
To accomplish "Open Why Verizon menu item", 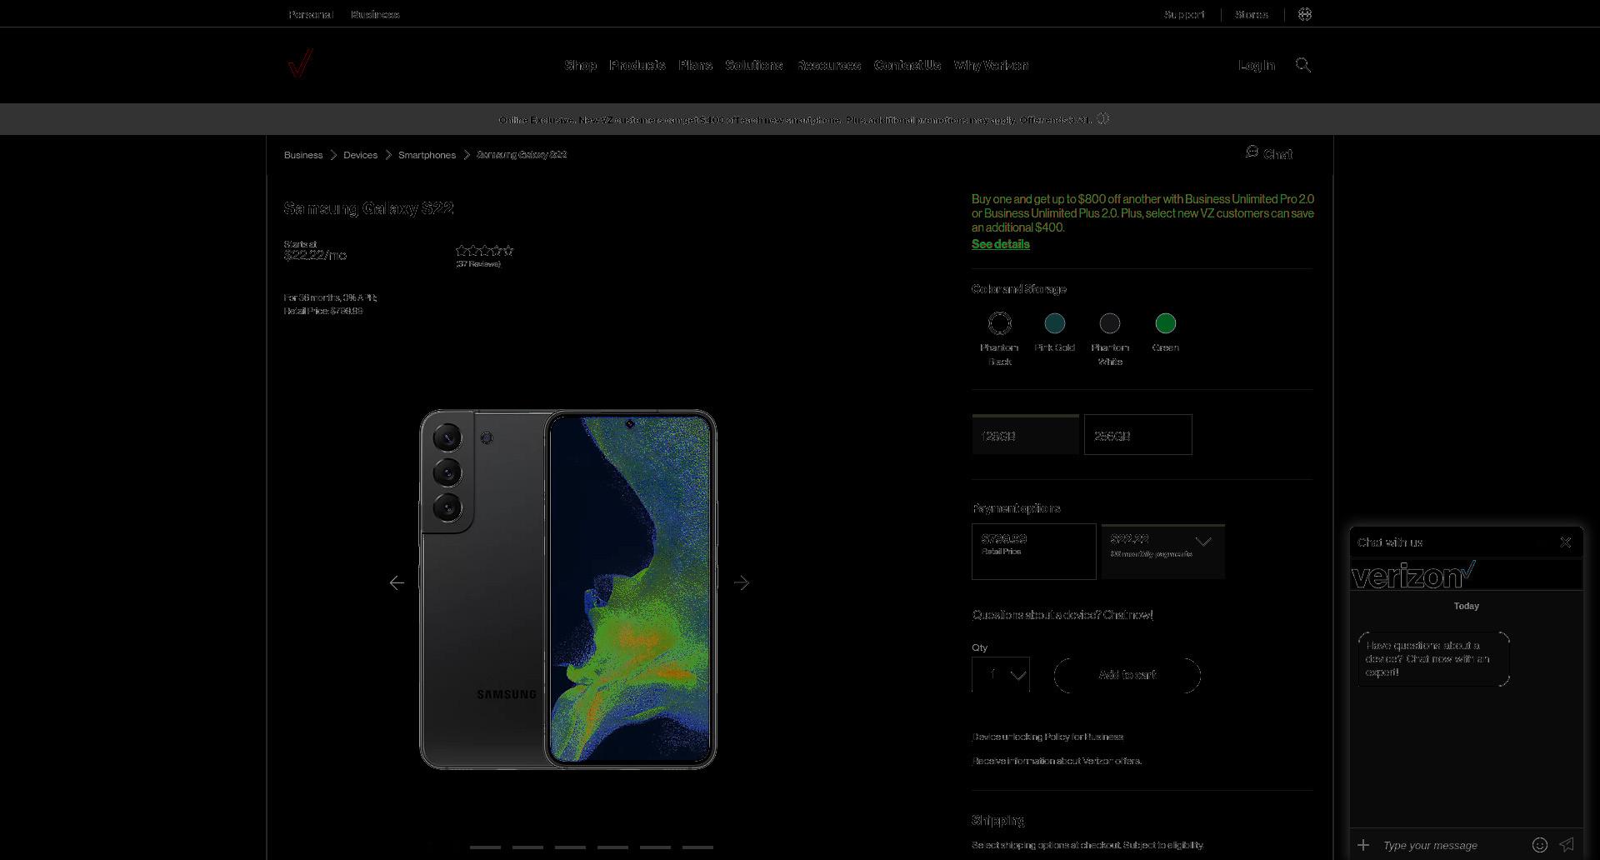I will pos(991,65).
